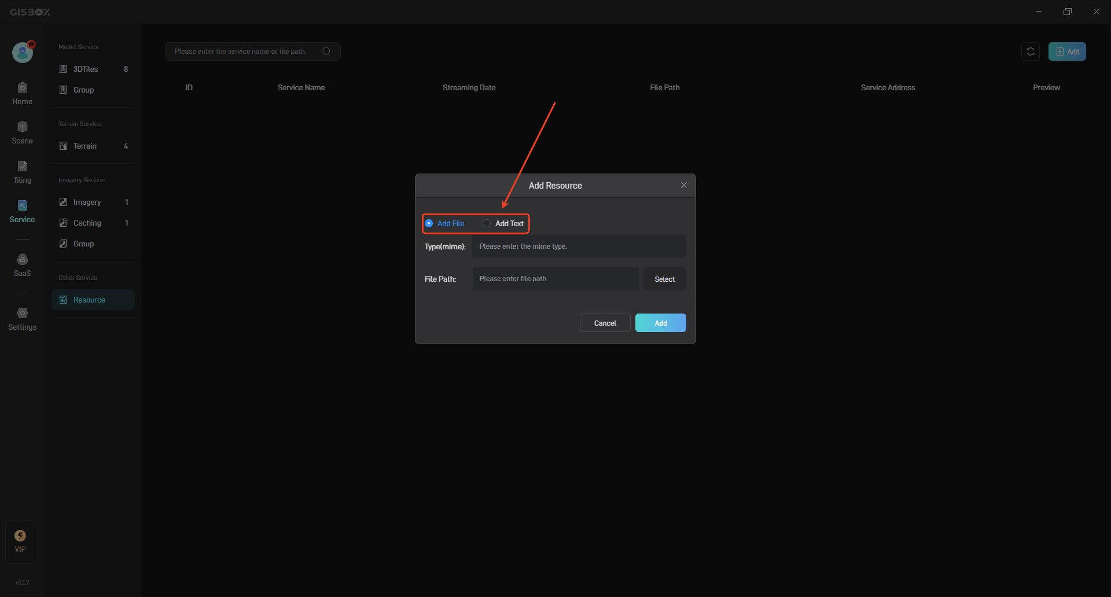
Task: Open Terrain service list
Action: tap(93, 146)
